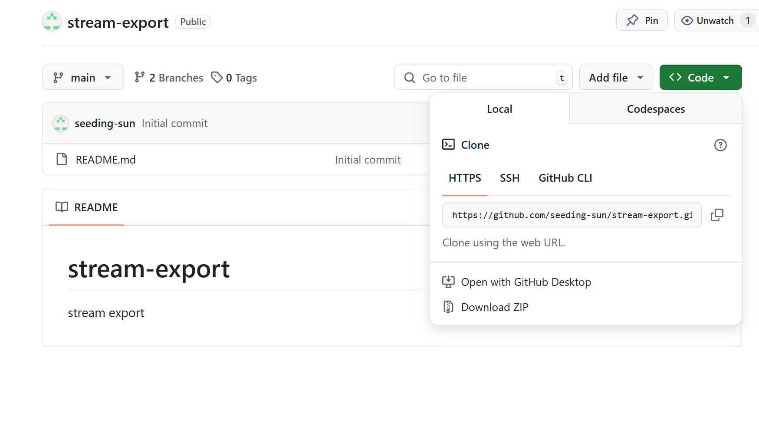The width and height of the screenshot is (759, 429).
Task: Click the stream-export README heading
Action: pos(149,269)
